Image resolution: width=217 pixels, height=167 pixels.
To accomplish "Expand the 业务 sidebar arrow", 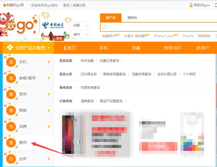I will pos(49,159).
